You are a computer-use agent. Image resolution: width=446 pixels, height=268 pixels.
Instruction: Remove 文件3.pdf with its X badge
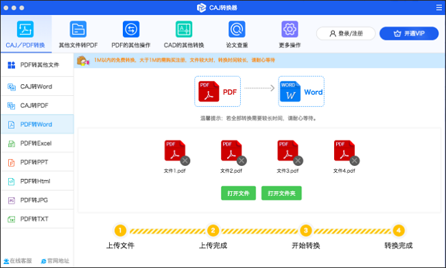pos(298,161)
